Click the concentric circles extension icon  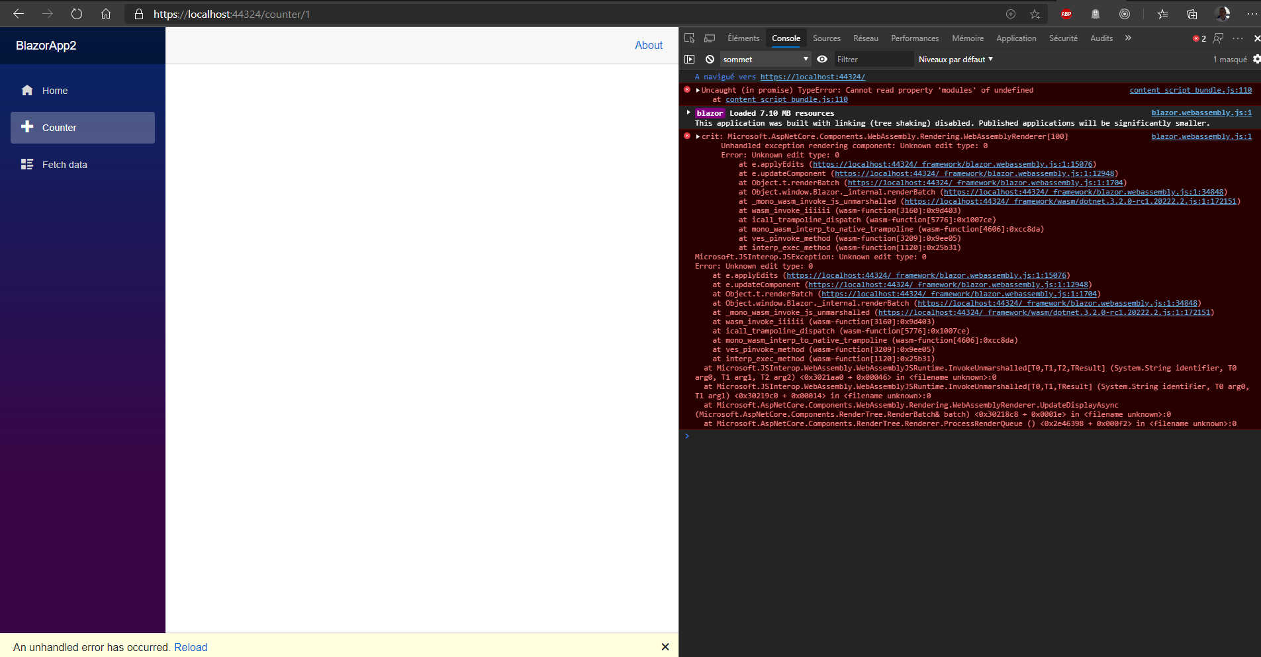point(1125,14)
